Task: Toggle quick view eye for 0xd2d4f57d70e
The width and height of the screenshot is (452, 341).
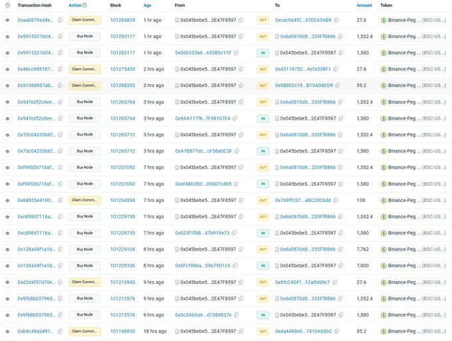Action: [x=7, y=283]
